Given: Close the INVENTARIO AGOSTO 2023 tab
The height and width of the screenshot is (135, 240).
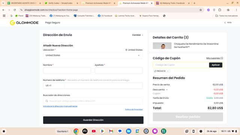Looking at the screenshot, I should (x=40, y=3).
